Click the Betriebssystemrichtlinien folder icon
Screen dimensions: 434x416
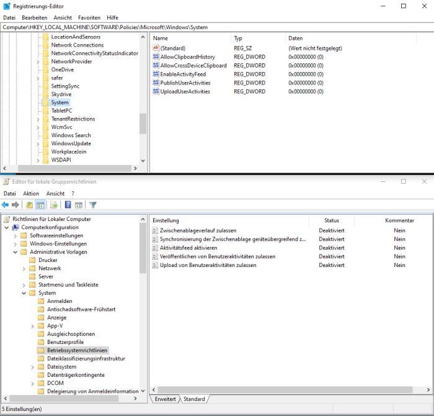pyautogui.click(x=41, y=350)
